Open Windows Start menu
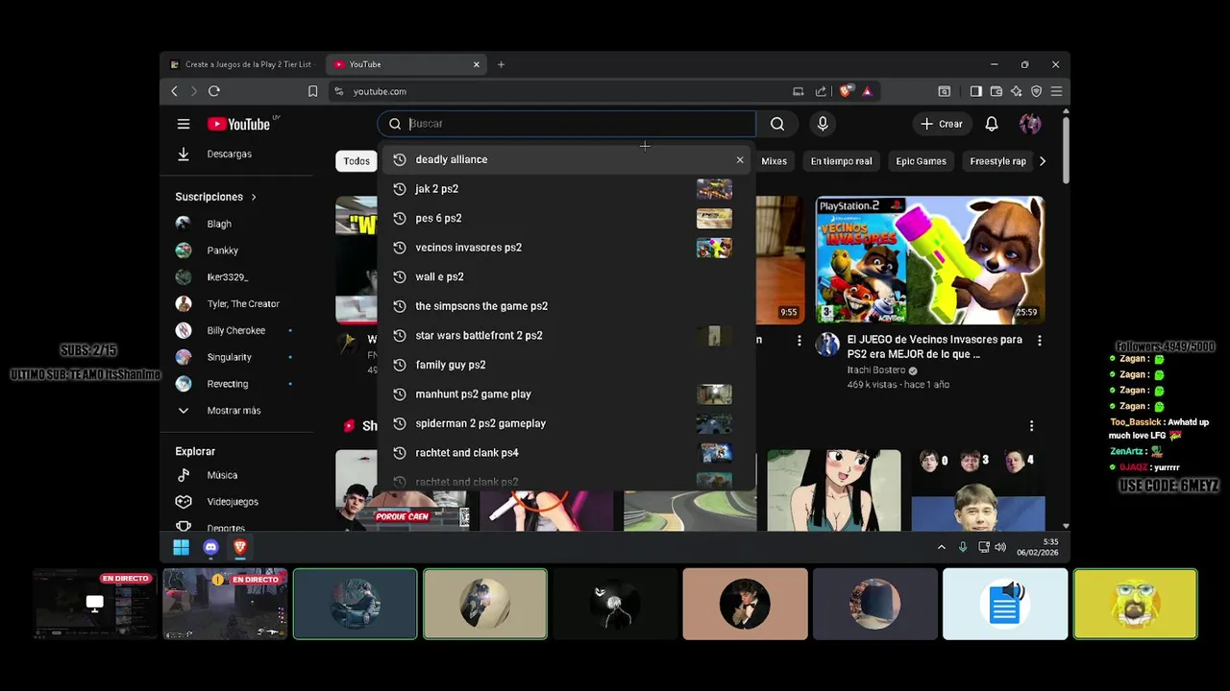 pos(181,547)
